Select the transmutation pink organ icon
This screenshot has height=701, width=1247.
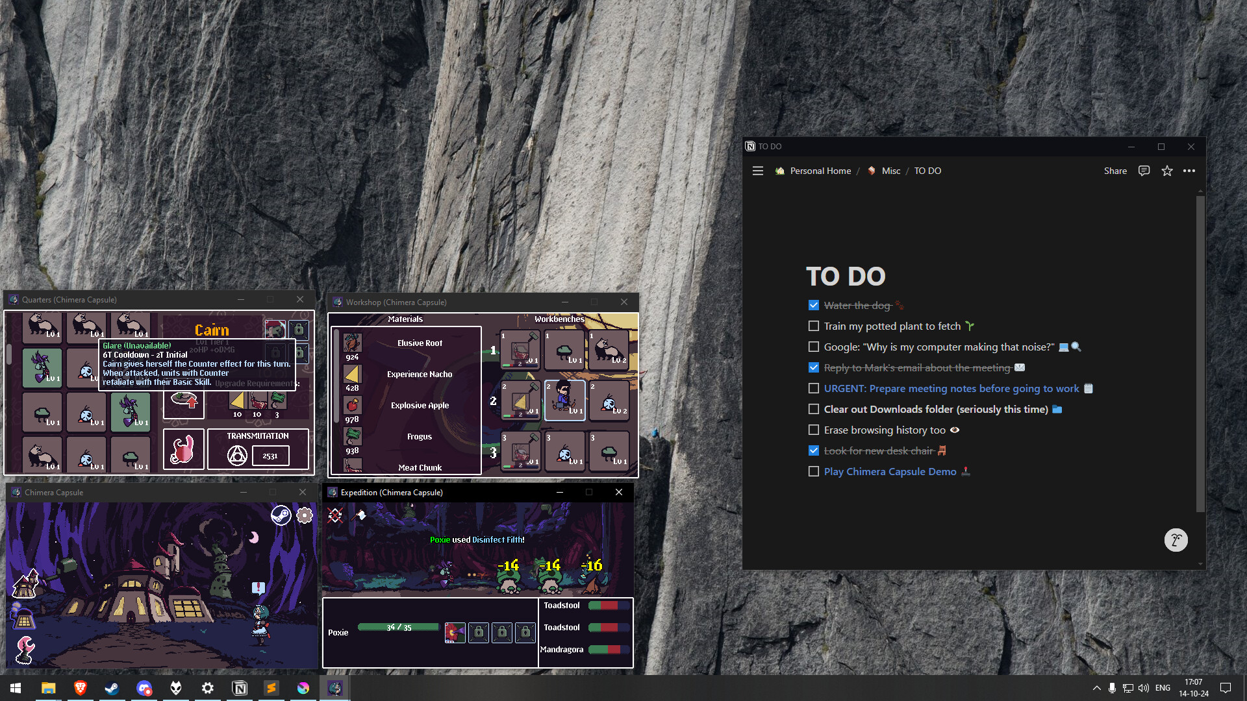point(183,449)
